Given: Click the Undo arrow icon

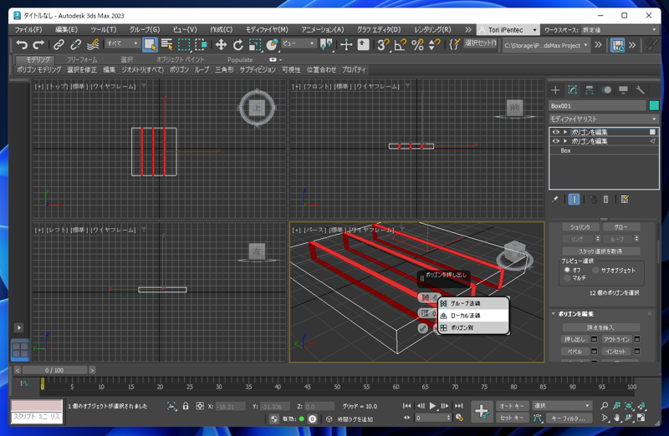Looking at the screenshot, I should (22, 44).
